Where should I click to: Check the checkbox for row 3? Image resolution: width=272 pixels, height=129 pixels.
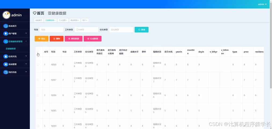[38, 95]
